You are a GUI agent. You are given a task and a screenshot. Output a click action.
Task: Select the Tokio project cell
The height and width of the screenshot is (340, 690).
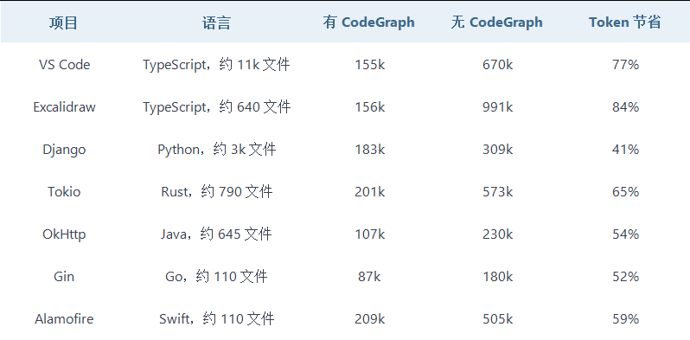tap(64, 191)
